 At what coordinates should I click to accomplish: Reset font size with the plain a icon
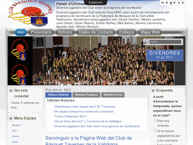pos(179,3)
